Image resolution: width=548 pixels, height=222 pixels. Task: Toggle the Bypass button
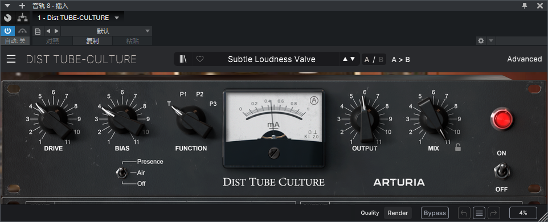[x=435, y=213]
